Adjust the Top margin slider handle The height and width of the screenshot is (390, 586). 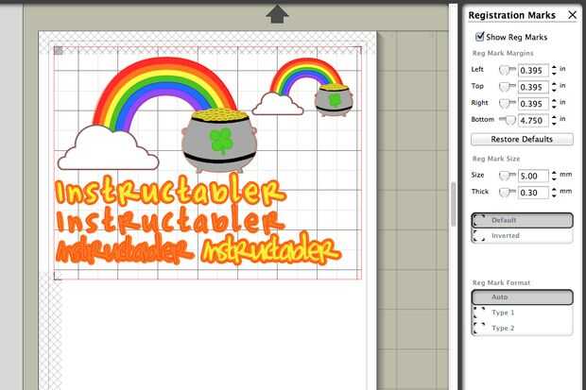(x=505, y=87)
